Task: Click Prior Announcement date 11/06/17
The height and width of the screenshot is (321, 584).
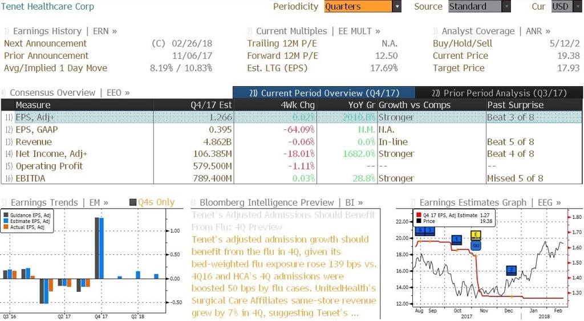Action: tap(192, 55)
